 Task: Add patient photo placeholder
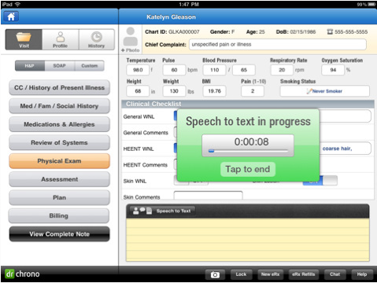[131, 39]
